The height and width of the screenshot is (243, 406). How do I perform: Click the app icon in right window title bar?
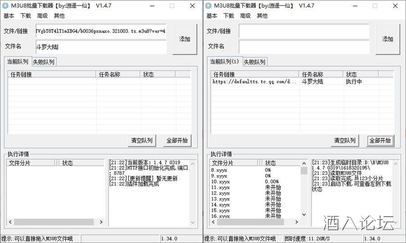click(x=209, y=6)
